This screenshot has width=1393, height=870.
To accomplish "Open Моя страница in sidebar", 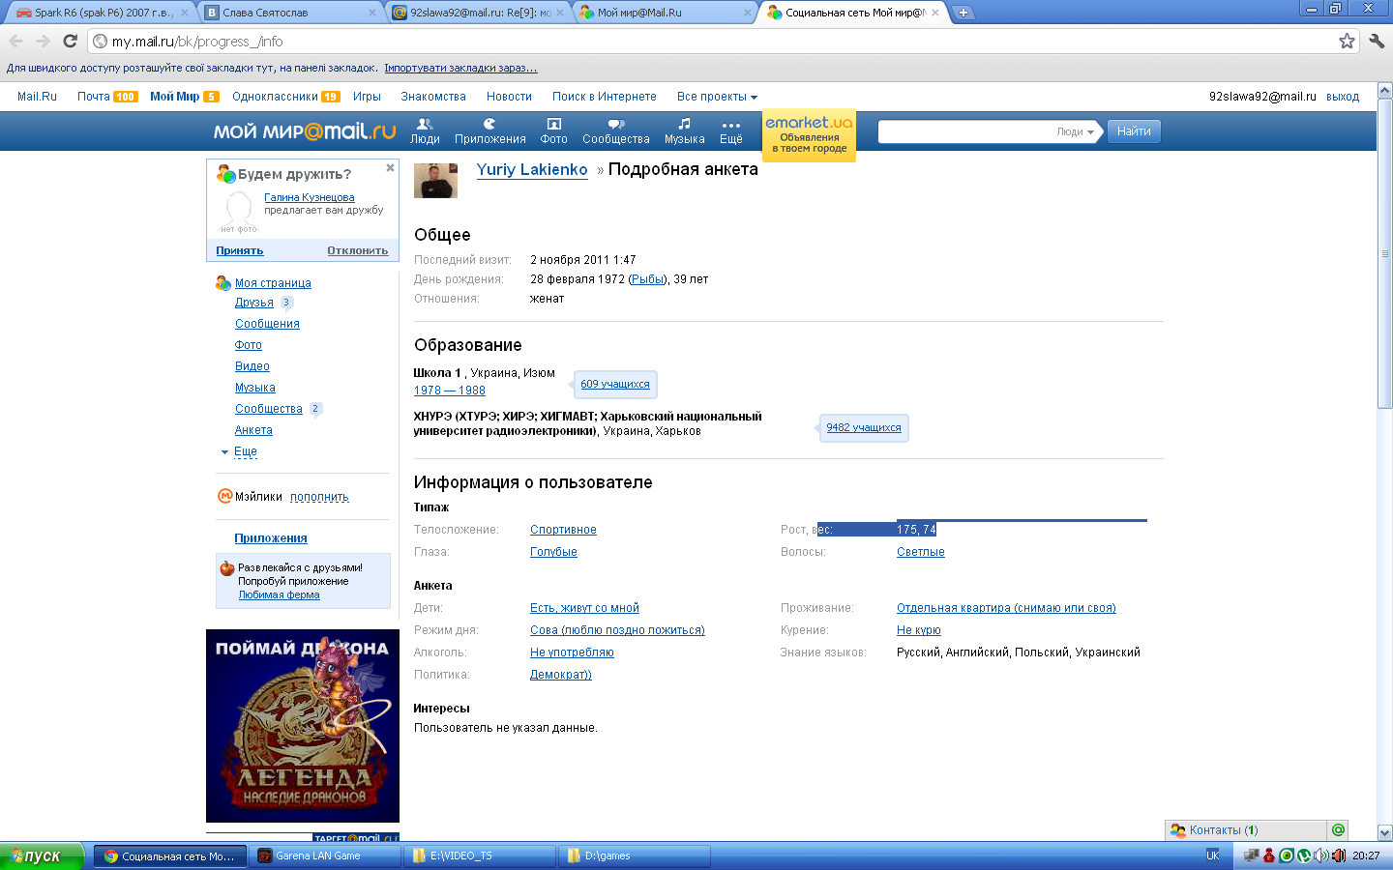I will (273, 283).
